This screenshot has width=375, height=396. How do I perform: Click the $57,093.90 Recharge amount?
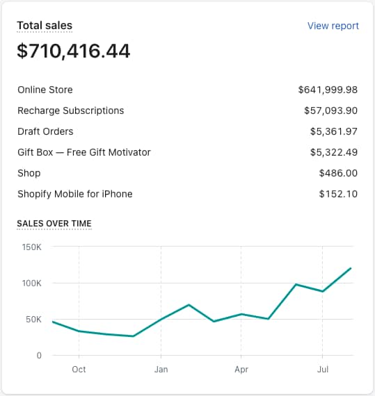330,110
